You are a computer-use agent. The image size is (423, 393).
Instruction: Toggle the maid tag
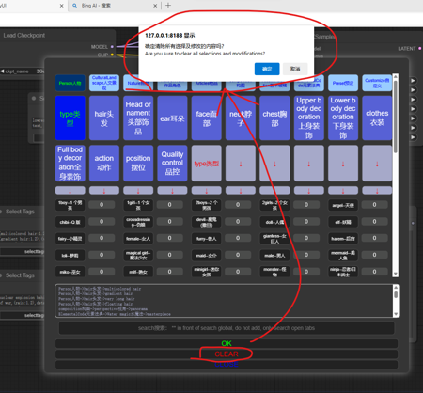[x=207, y=256]
